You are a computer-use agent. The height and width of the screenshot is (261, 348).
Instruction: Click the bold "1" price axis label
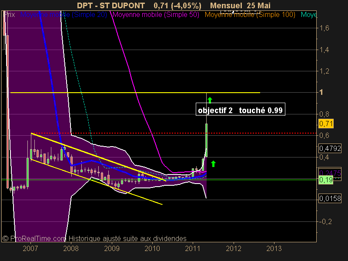click(321, 92)
